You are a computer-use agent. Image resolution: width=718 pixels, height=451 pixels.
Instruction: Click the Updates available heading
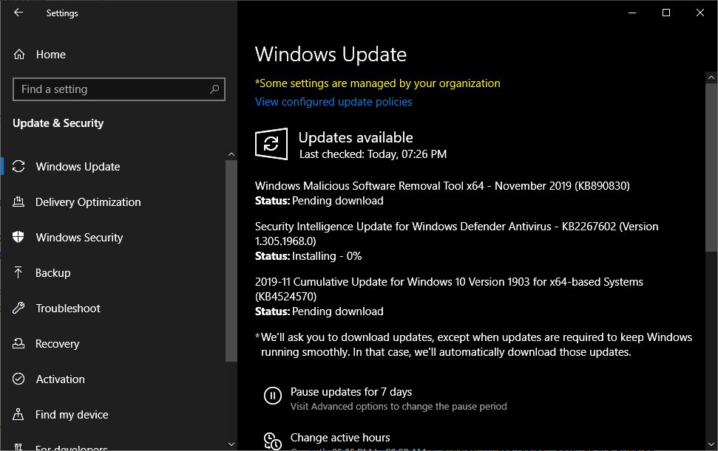(356, 137)
